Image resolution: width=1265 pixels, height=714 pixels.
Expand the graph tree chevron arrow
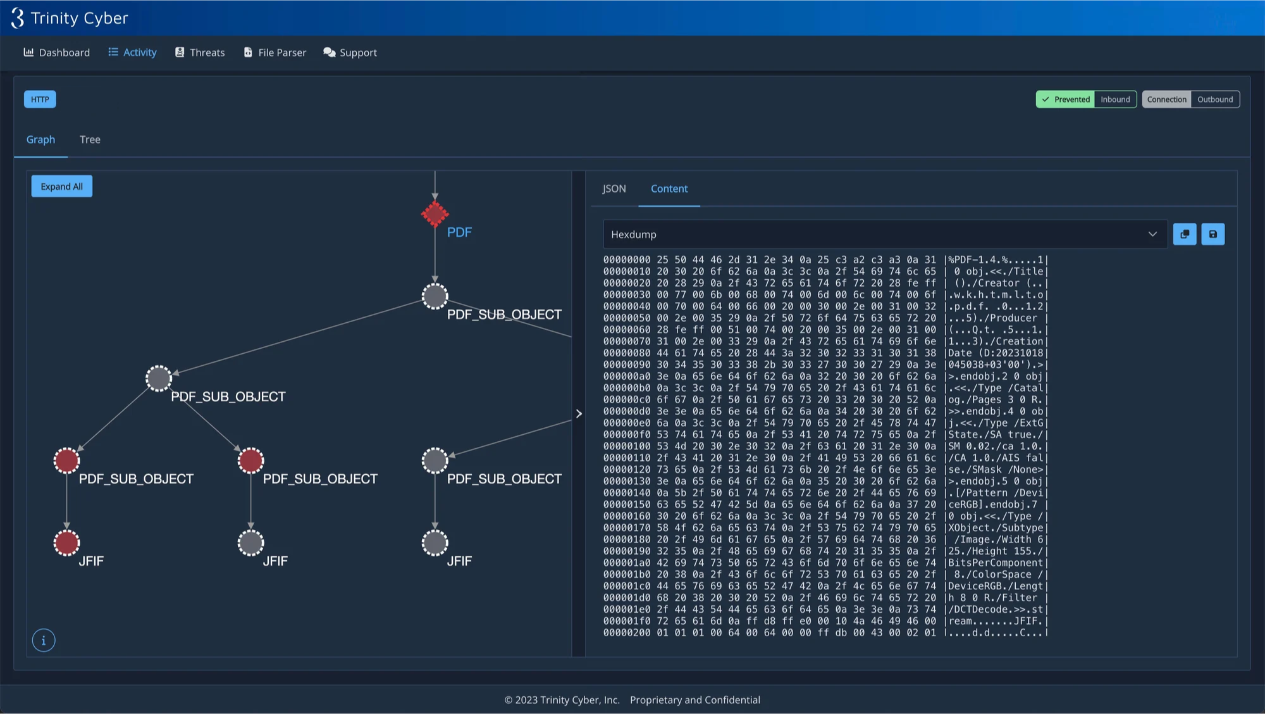point(579,413)
